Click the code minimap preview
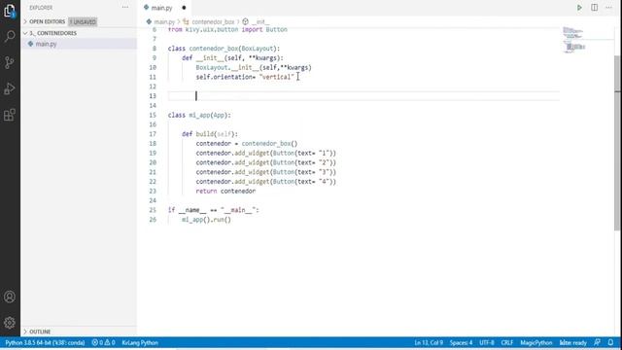The image size is (622, 350). 575,40
